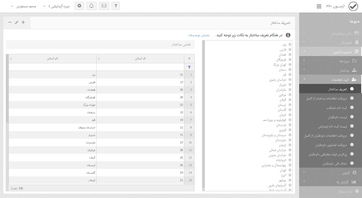Open دریافت تصاویر داوطلبان menu item
This screenshot has width=362, height=198.
[331, 145]
